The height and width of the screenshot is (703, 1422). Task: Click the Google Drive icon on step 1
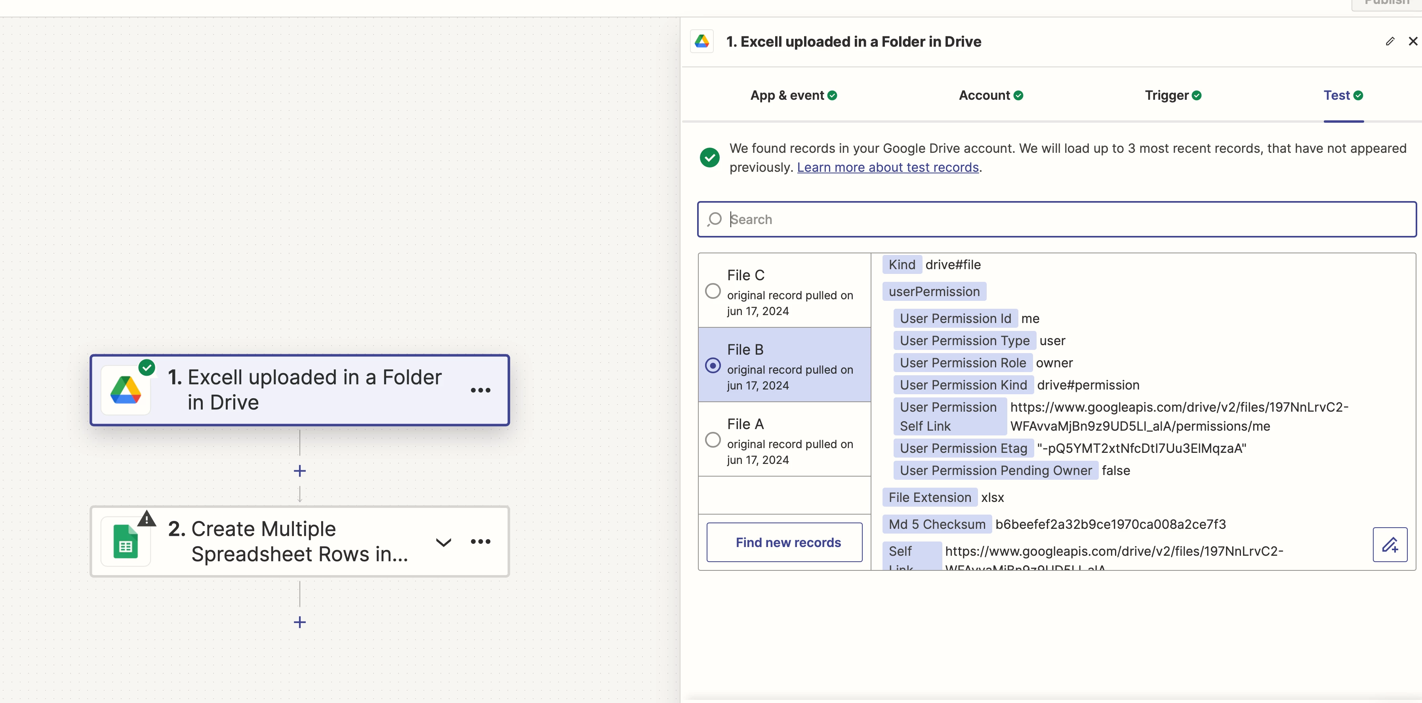pos(126,390)
